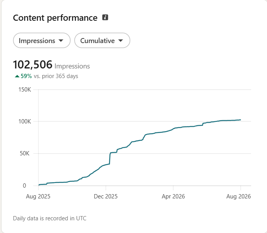The image size is (267, 233).
Task: Click the 102,506 impressions total
Action: pyautogui.click(x=32, y=65)
